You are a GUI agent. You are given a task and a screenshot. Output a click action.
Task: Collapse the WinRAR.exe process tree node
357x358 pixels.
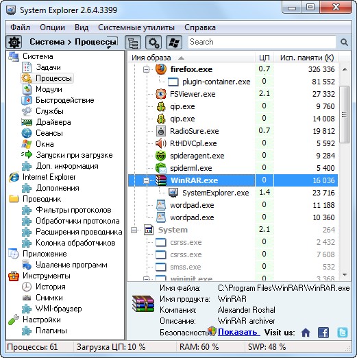146,180
